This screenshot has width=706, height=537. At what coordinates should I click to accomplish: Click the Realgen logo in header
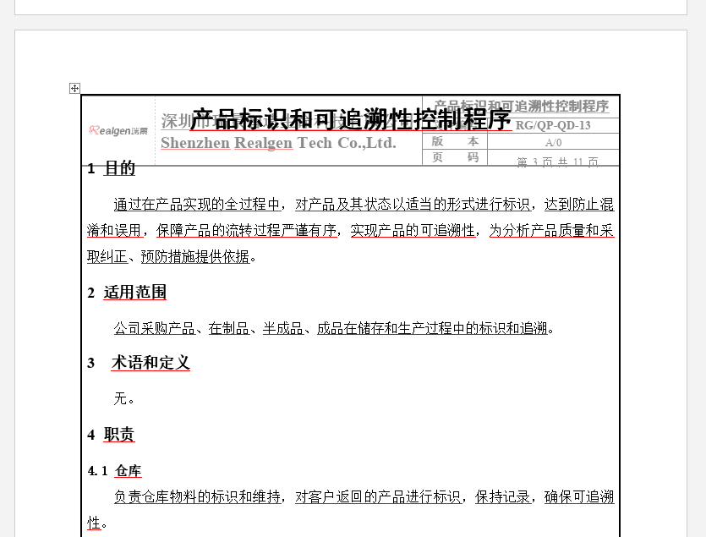click(118, 130)
